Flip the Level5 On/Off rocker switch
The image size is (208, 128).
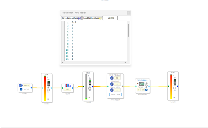[90, 82]
